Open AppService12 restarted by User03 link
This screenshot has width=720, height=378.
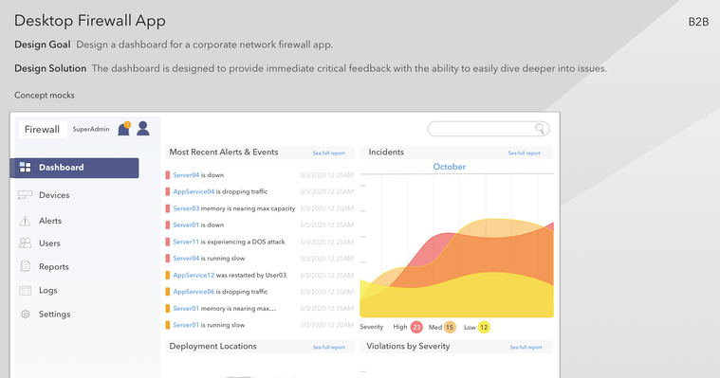(194, 275)
